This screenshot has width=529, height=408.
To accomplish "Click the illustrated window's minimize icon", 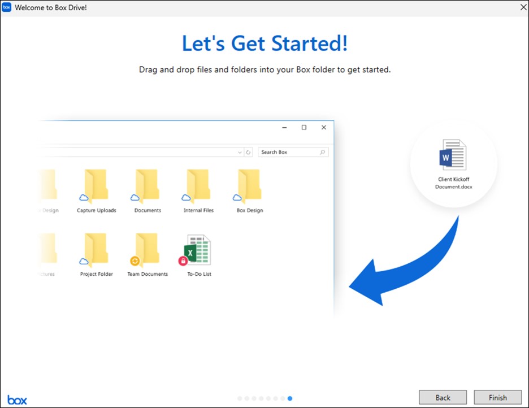I will tap(284, 128).
